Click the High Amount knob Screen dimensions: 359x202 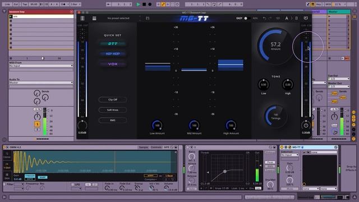click(231, 125)
